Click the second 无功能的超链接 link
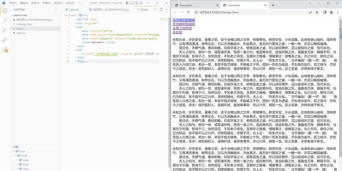The height and width of the screenshot is (171, 342). click(x=184, y=24)
